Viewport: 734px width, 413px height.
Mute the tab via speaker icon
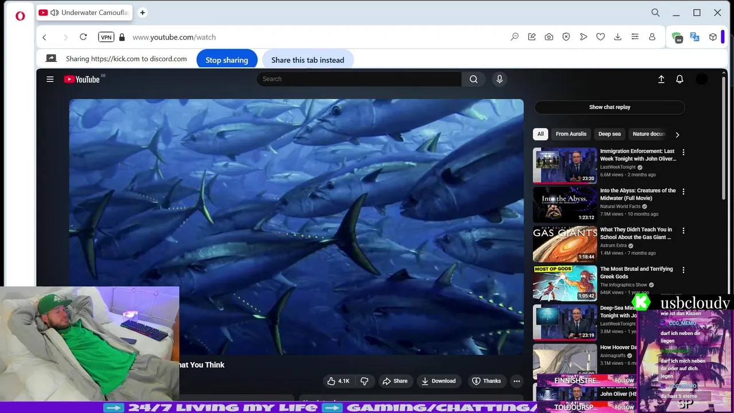(54, 13)
